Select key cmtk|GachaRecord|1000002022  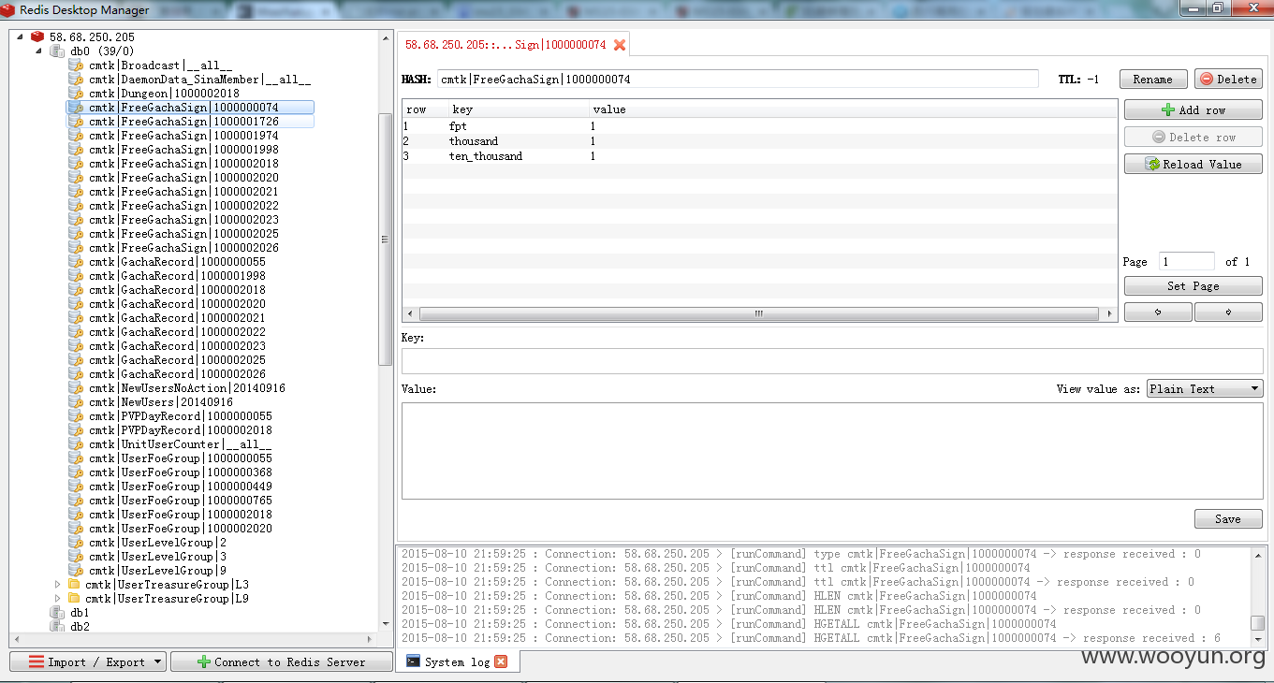point(177,332)
